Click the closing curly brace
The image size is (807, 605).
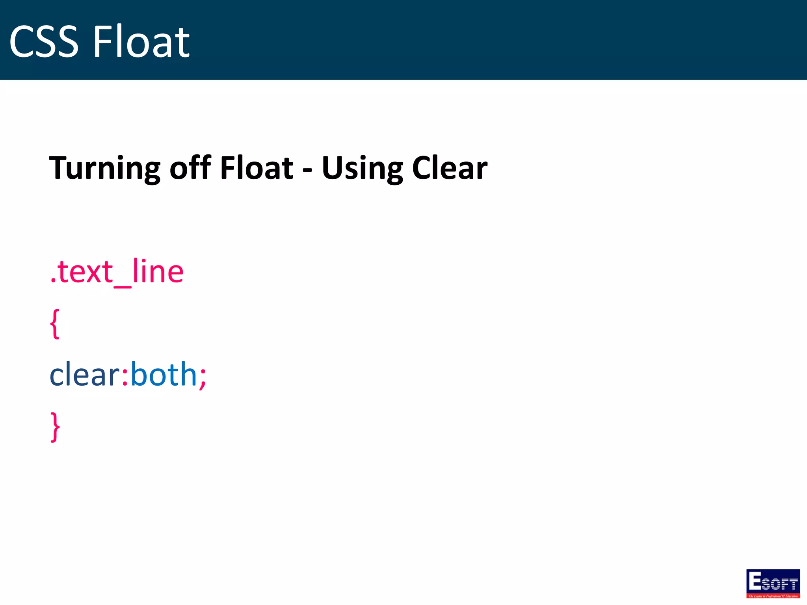pyautogui.click(x=55, y=427)
